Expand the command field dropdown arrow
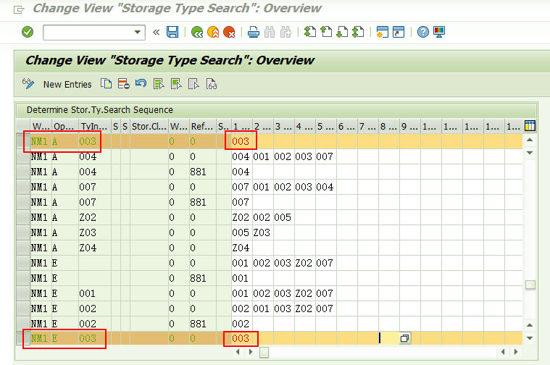 (x=138, y=33)
